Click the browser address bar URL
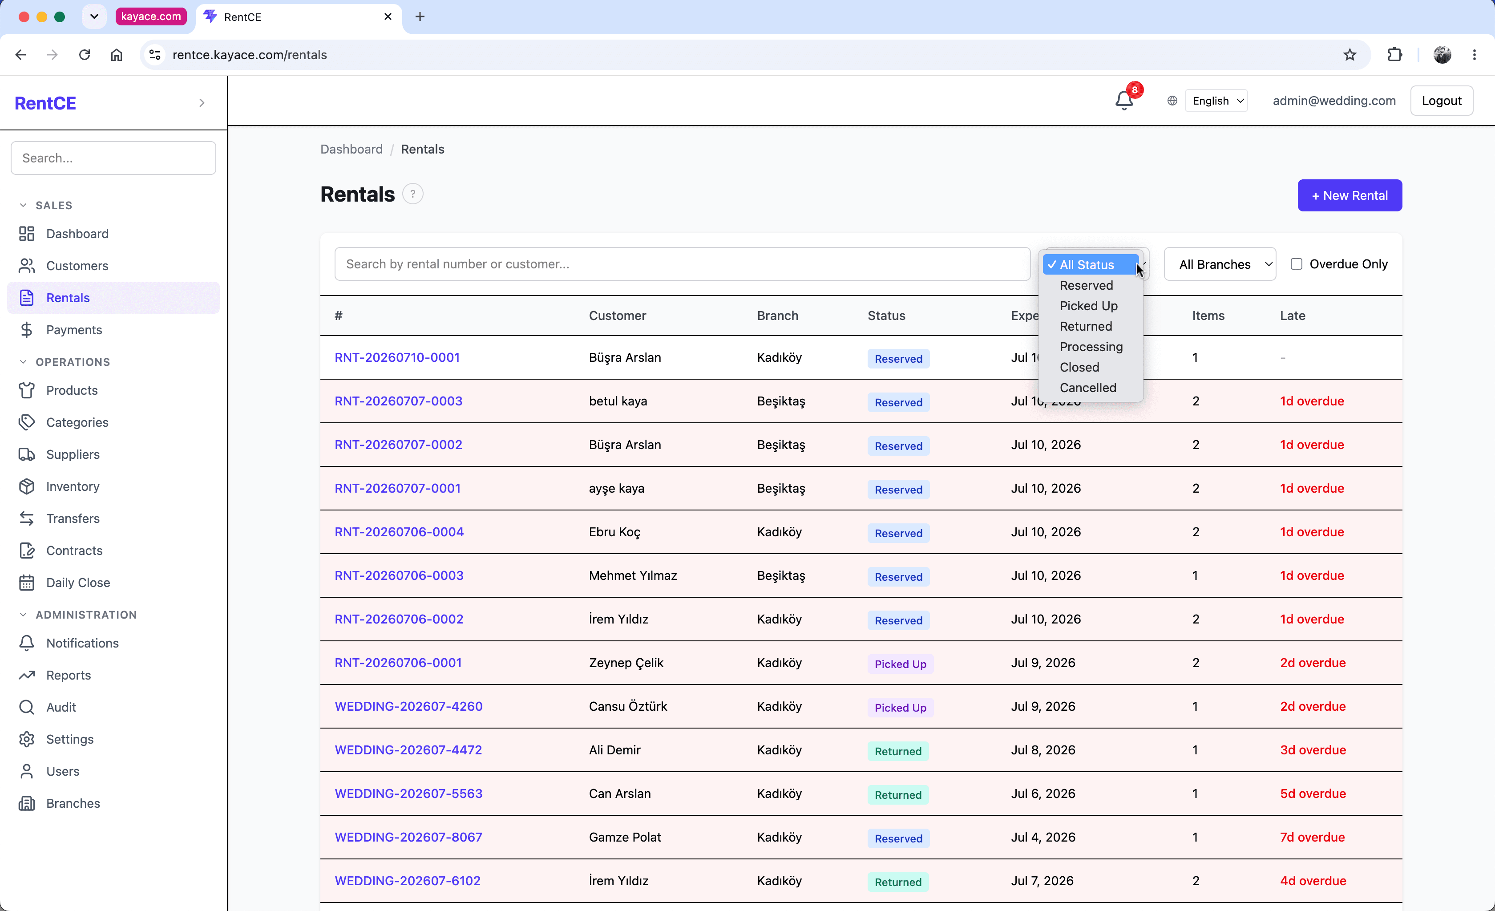The width and height of the screenshot is (1495, 911). (249, 55)
